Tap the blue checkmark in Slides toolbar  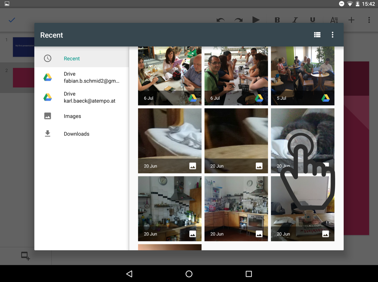click(12, 20)
